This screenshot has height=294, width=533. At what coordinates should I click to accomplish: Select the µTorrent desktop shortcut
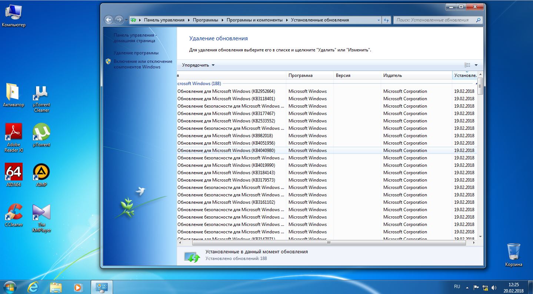41,135
